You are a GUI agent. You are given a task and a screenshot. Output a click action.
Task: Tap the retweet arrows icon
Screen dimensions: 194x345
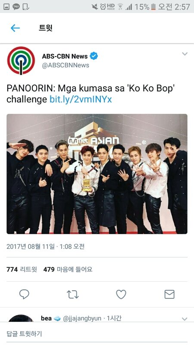[x=72, y=295]
